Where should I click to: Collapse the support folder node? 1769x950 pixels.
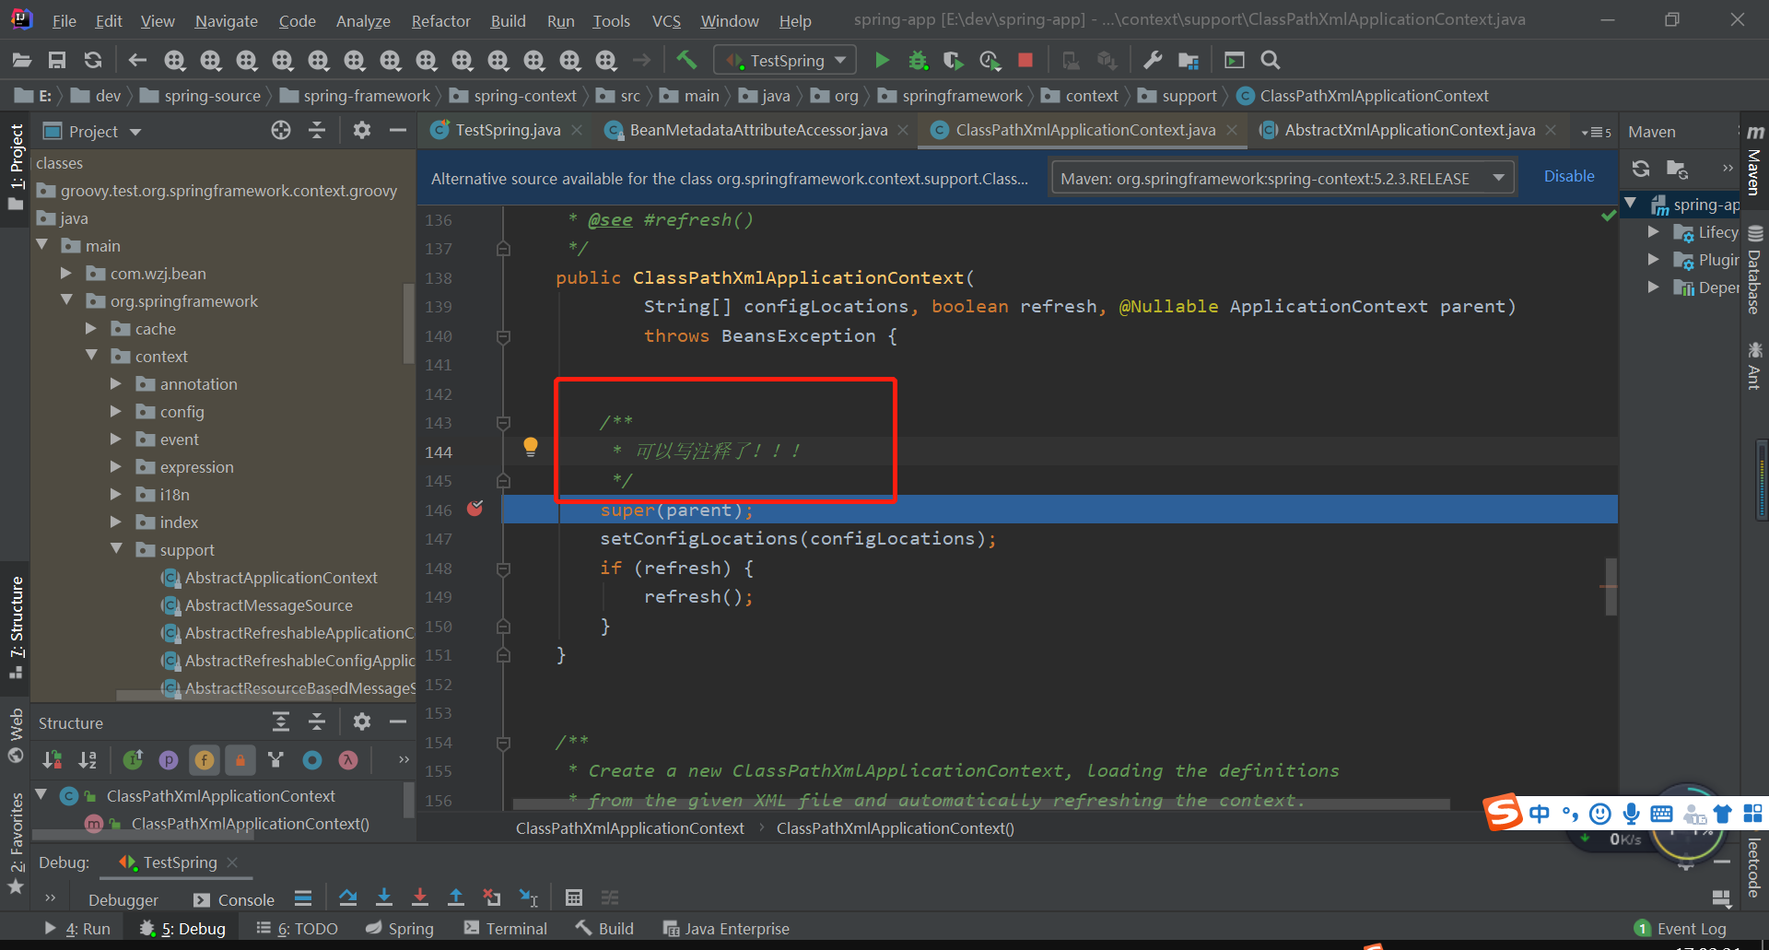pyautogui.click(x=116, y=549)
